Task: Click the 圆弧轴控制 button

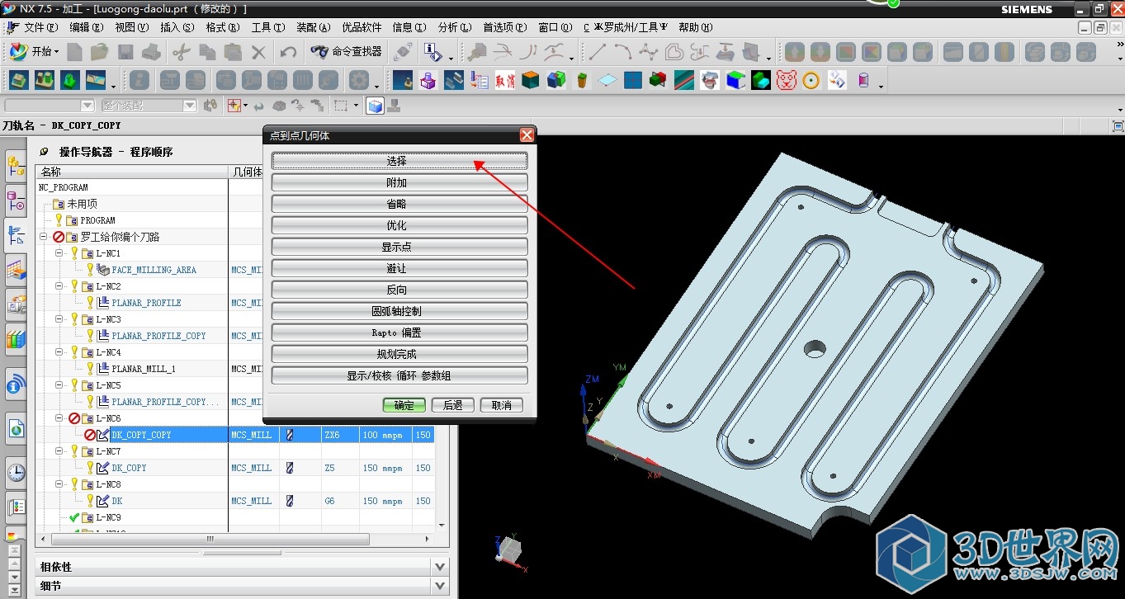Action: 399,311
